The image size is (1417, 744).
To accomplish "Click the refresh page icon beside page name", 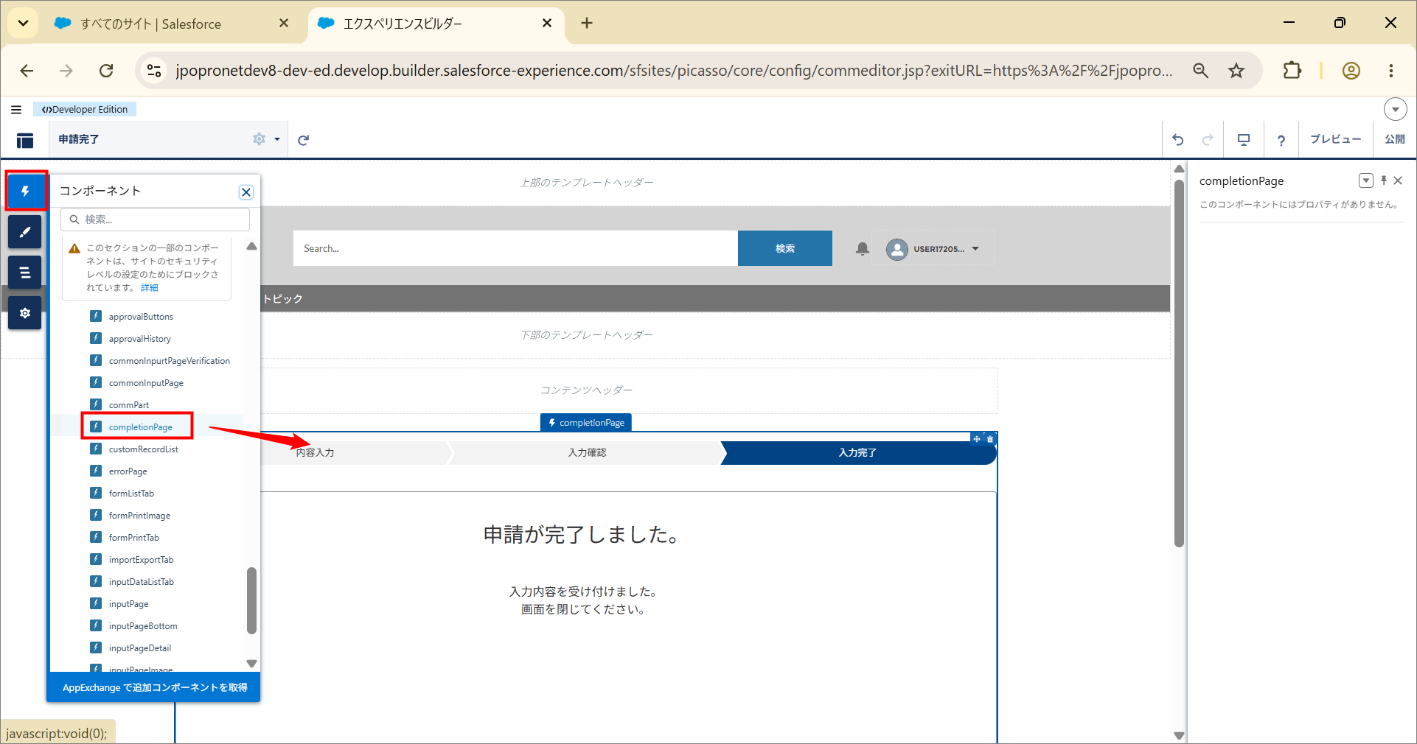I will coord(303,140).
